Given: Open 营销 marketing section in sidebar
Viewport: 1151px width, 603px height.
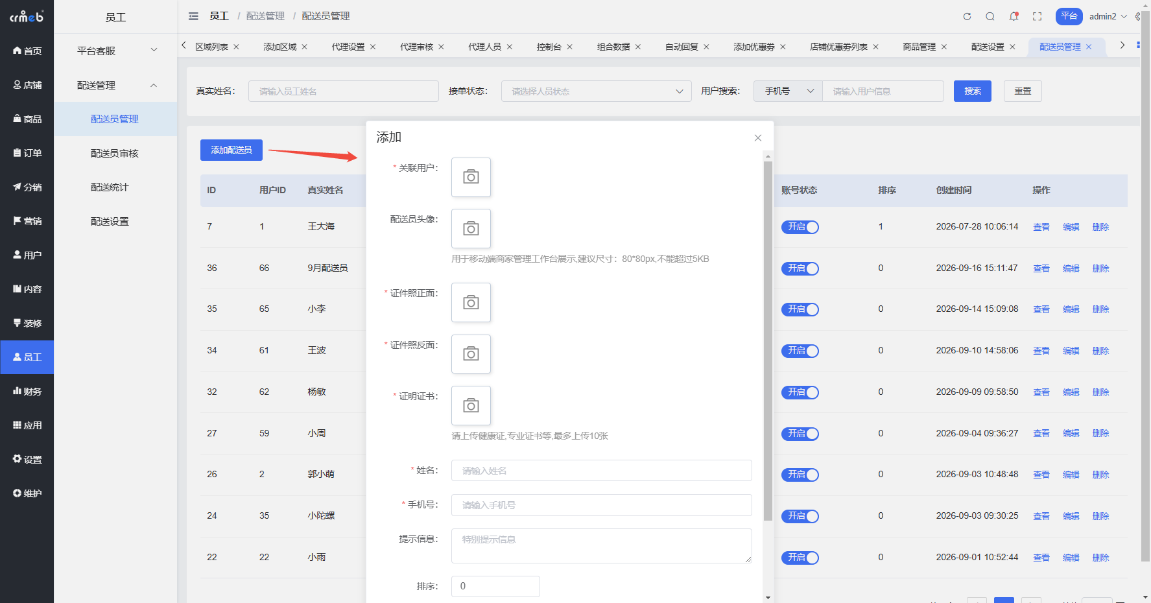Looking at the screenshot, I should 27,221.
